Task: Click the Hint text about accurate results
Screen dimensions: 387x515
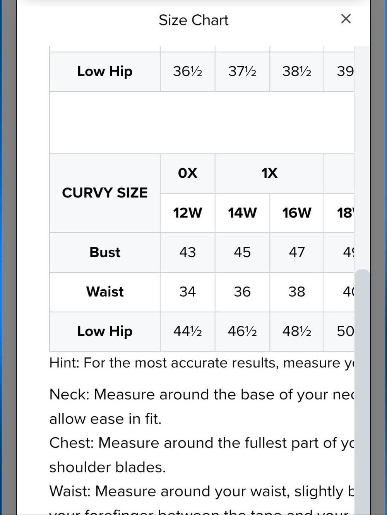Action: coord(202,363)
